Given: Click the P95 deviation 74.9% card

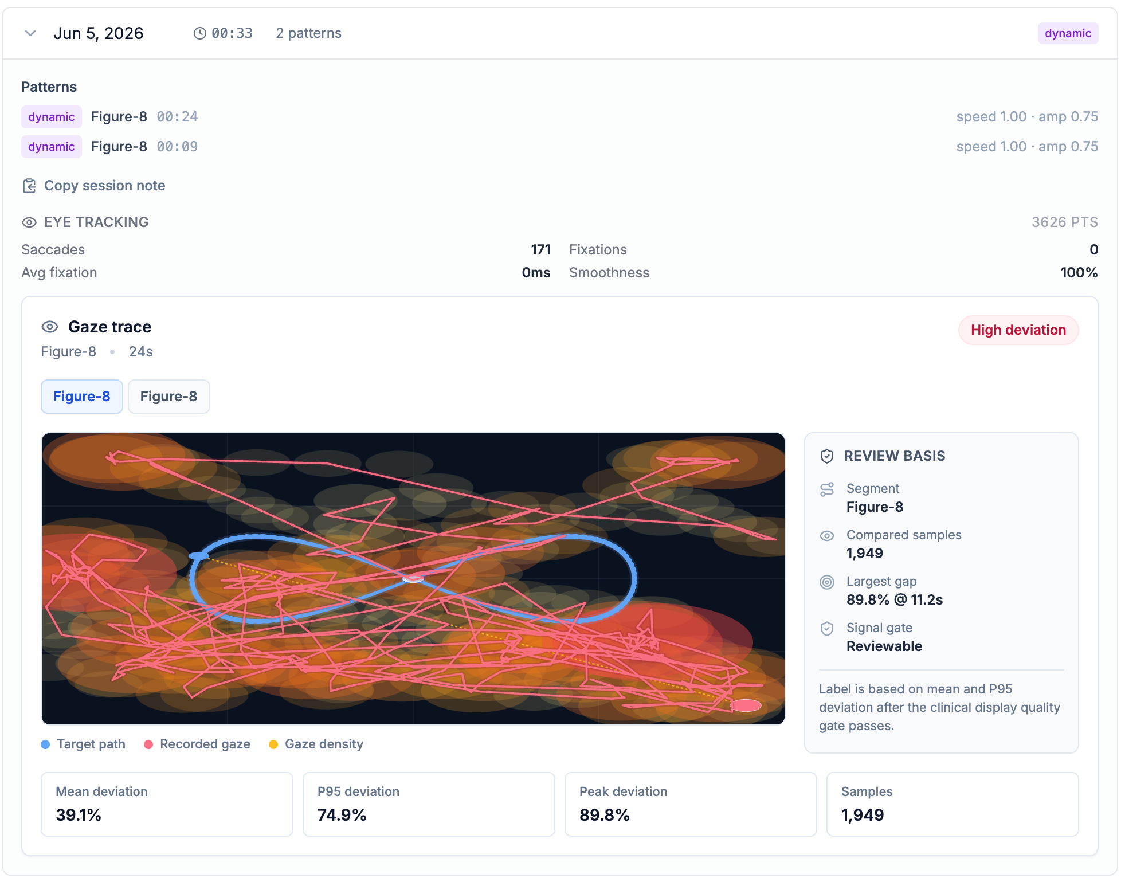Looking at the screenshot, I should pos(429,804).
